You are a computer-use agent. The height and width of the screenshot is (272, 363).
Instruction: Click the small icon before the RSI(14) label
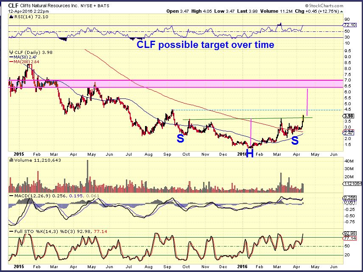tap(11, 17)
